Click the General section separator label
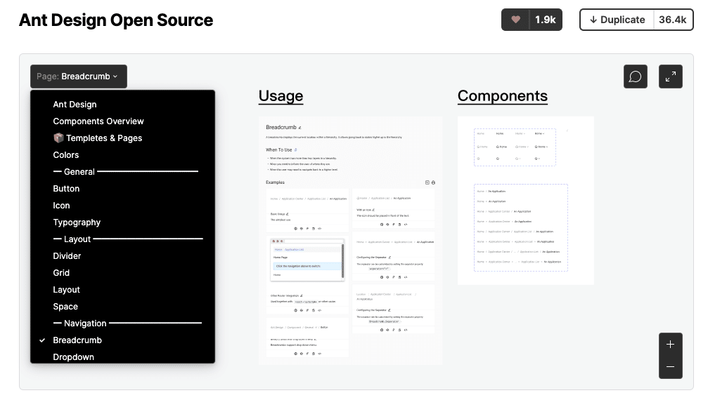This screenshot has width=708, height=400. [79, 172]
